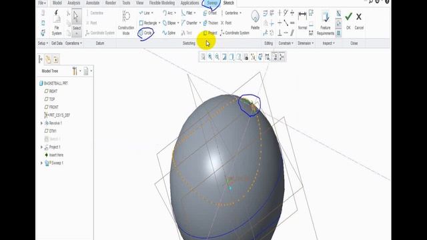427x240 pixels.
Task: Open the Arc dropdown arrow
Action: 175,13
